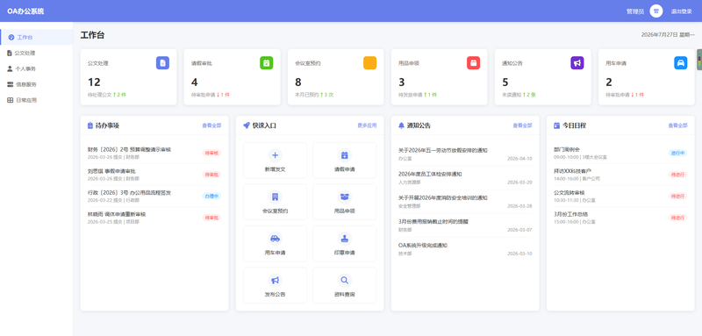Image resolution: width=702 pixels, height=336 pixels.
Task: Click the OA办公系统 title in header
Action: (x=25, y=11)
